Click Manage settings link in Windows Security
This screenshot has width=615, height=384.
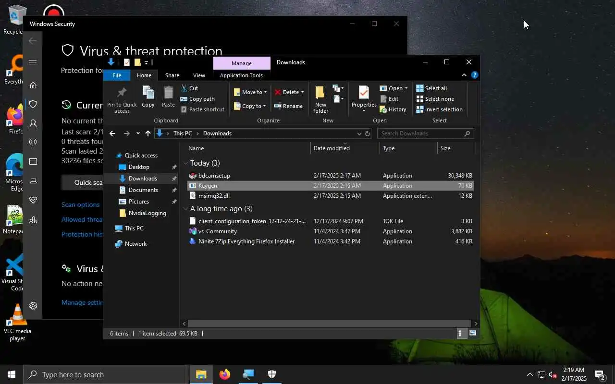[x=82, y=302]
